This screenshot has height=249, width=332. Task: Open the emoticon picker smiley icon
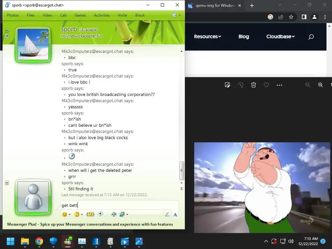pos(65,214)
